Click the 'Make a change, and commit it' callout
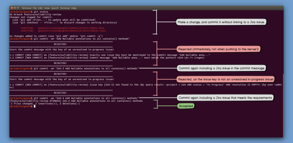Image resolution: width=293 pixels, height=143 pixels. coord(222,22)
